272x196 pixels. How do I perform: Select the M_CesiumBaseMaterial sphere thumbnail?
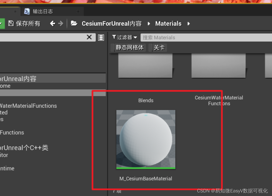[x=146, y=139]
